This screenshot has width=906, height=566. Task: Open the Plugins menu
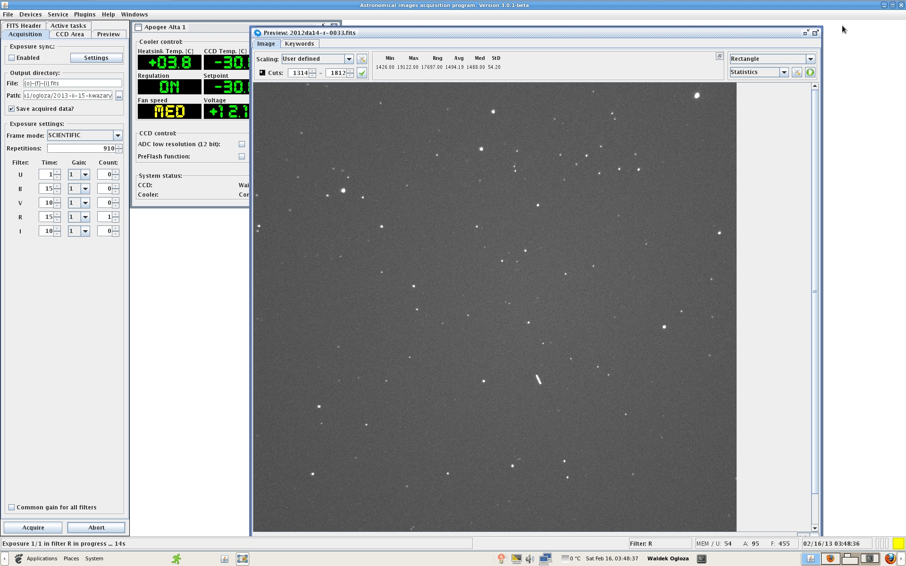(84, 15)
